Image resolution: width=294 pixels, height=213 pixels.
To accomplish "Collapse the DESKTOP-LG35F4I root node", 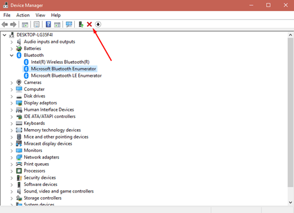I will [x=5, y=35].
